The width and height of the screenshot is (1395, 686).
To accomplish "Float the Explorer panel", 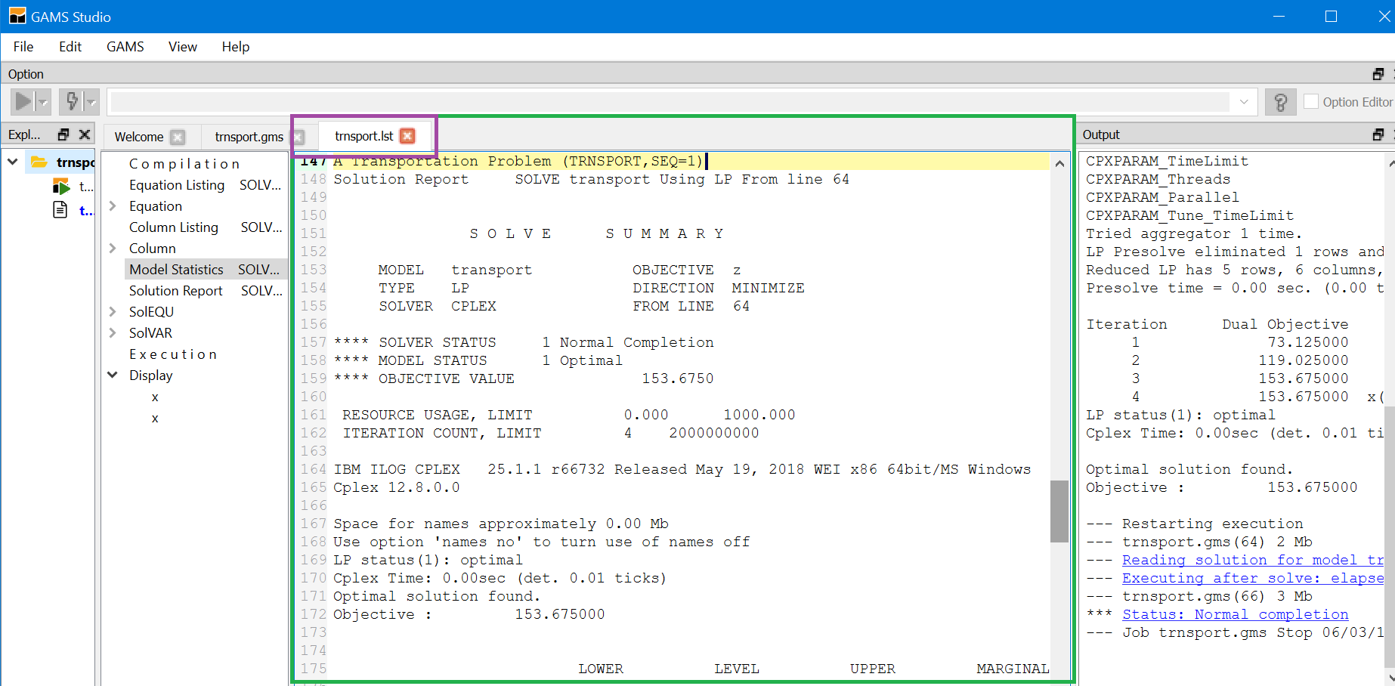I will tap(63, 134).
